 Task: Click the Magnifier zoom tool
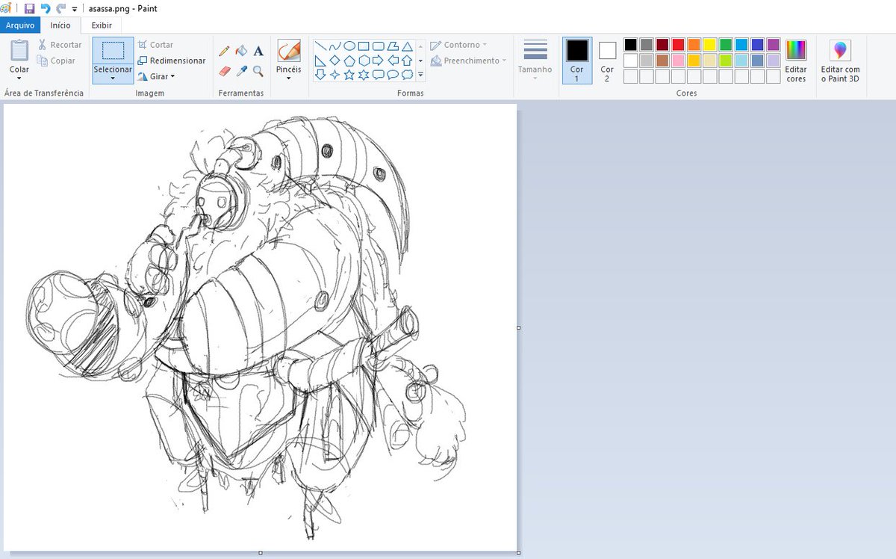point(258,71)
